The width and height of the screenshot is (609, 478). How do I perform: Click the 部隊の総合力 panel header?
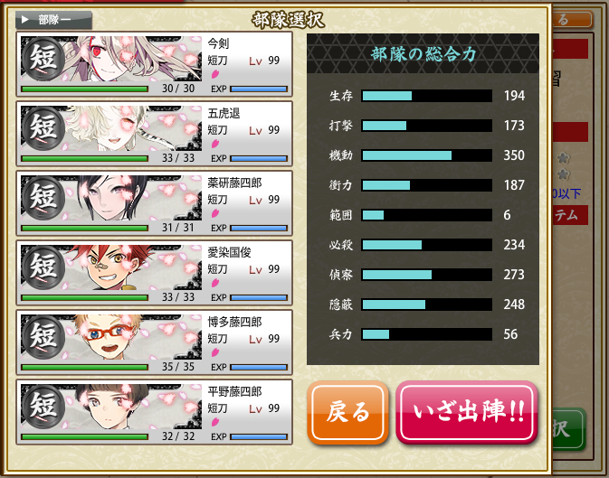pos(423,53)
